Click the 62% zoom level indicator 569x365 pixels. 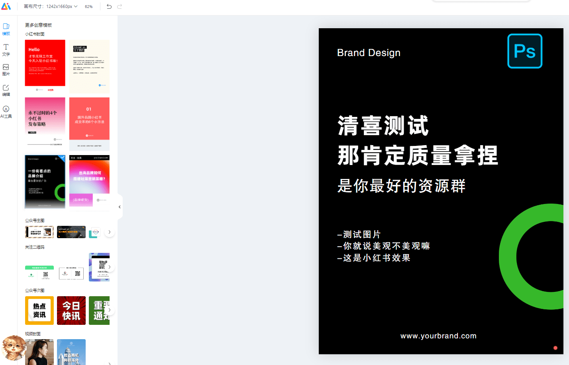(x=88, y=6)
